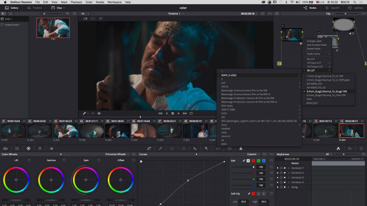This screenshot has width=367, height=206.
Task: Reset the Gamma color wheel
Action: coord(64,160)
